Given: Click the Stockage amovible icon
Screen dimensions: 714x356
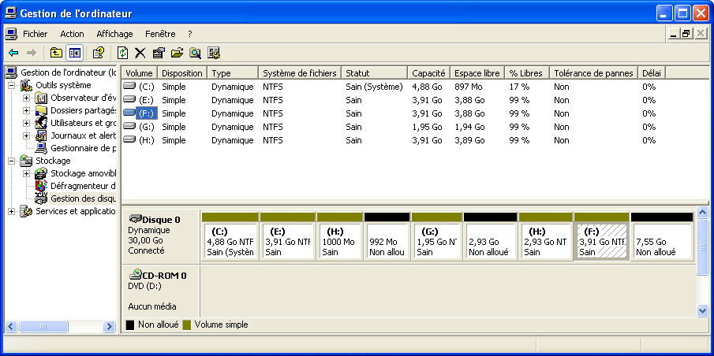Looking at the screenshot, I should click(x=42, y=173).
